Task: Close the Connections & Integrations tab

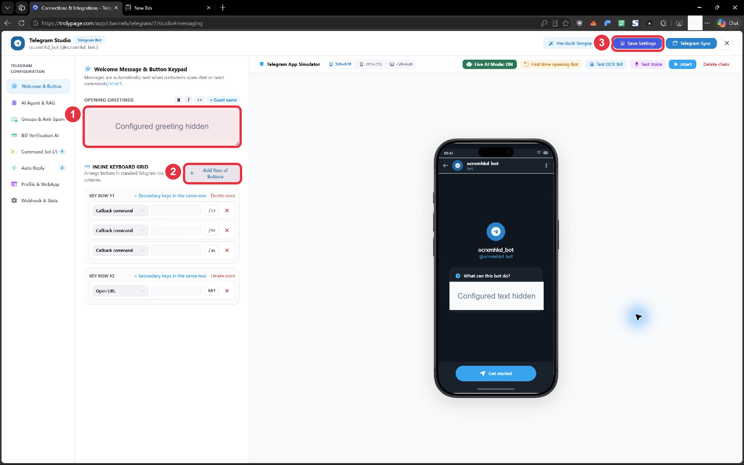Action: (116, 8)
